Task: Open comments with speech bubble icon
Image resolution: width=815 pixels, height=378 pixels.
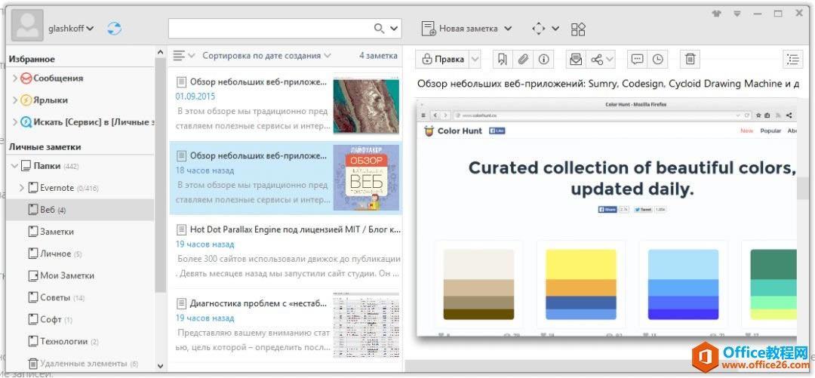Action: pyautogui.click(x=637, y=60)
